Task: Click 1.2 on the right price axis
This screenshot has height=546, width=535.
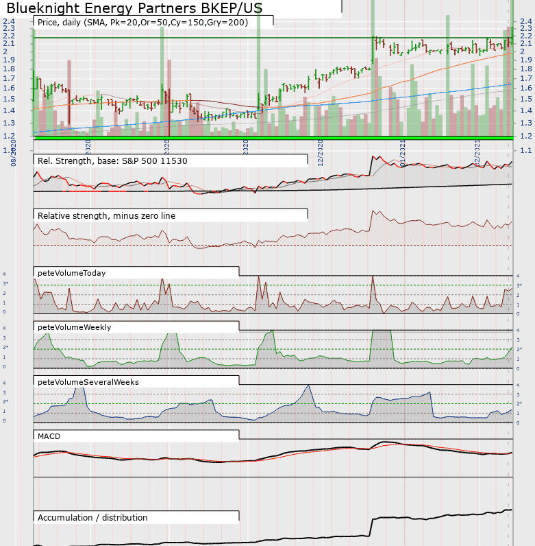Action: pos(526,136)
